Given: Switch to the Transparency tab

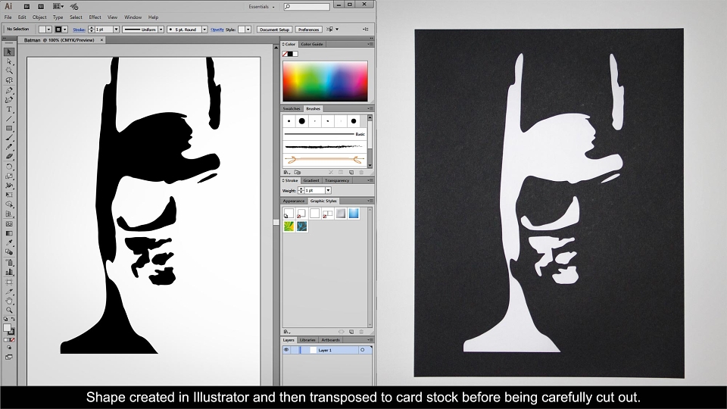Looking at the screenshot, I should tap(337, 180).
